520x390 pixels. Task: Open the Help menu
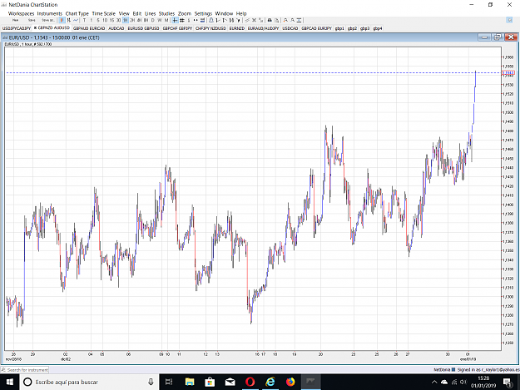pyautogui.click(x=241, y=13)
